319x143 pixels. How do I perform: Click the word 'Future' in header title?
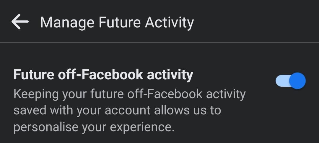pyautogui.click(x=120, y=22)
